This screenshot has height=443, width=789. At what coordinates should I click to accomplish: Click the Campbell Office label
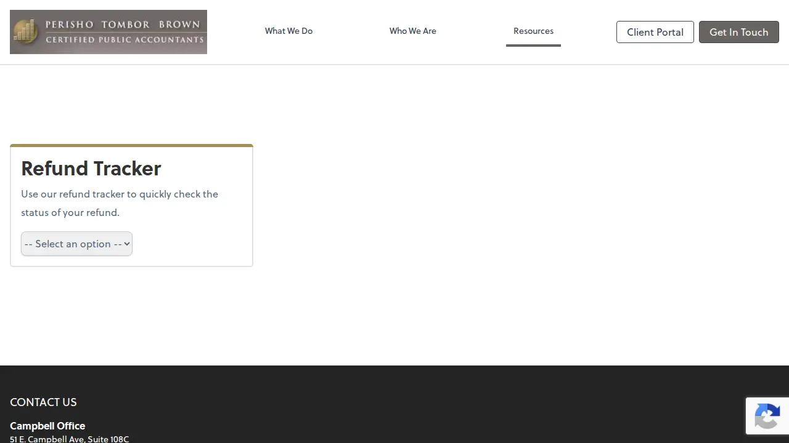point(47,426)
